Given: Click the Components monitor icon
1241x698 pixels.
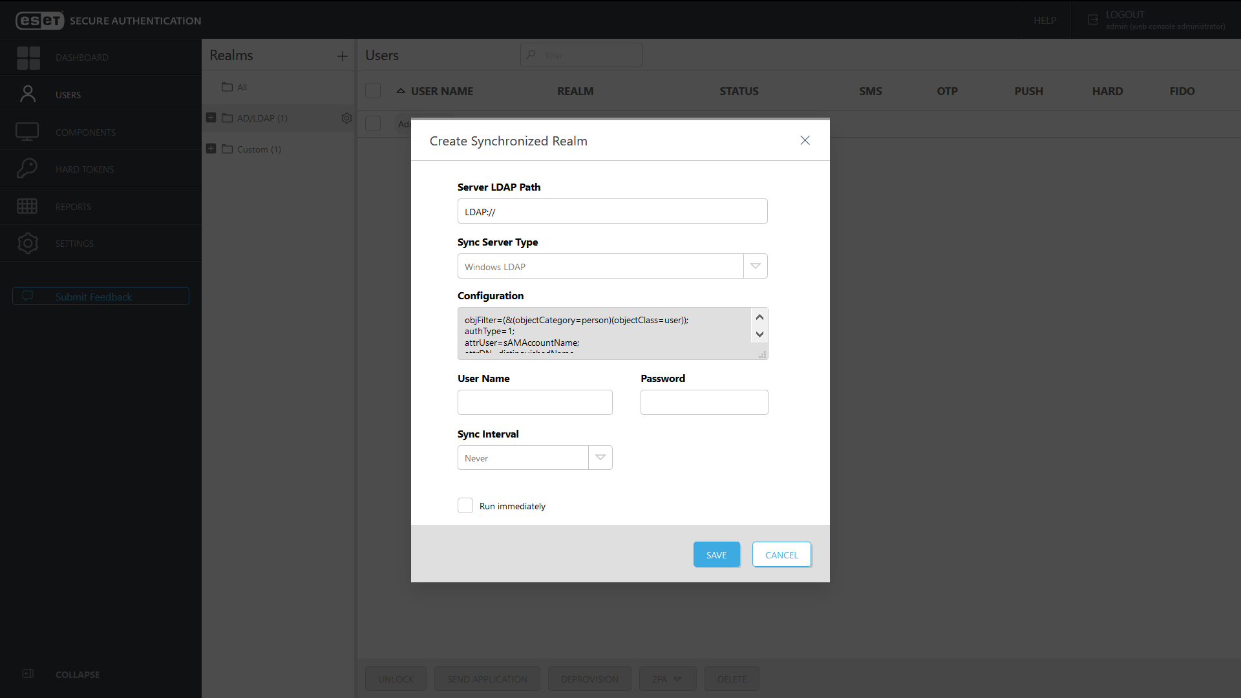Looking at the screenshot, I should pyautogui.click(x=27, y=132).
